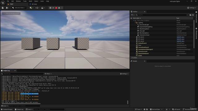Collapse the Lighting folder
The height and width of the screenshot is (111, 198).
pyautogui.click(x=135, y=23)
